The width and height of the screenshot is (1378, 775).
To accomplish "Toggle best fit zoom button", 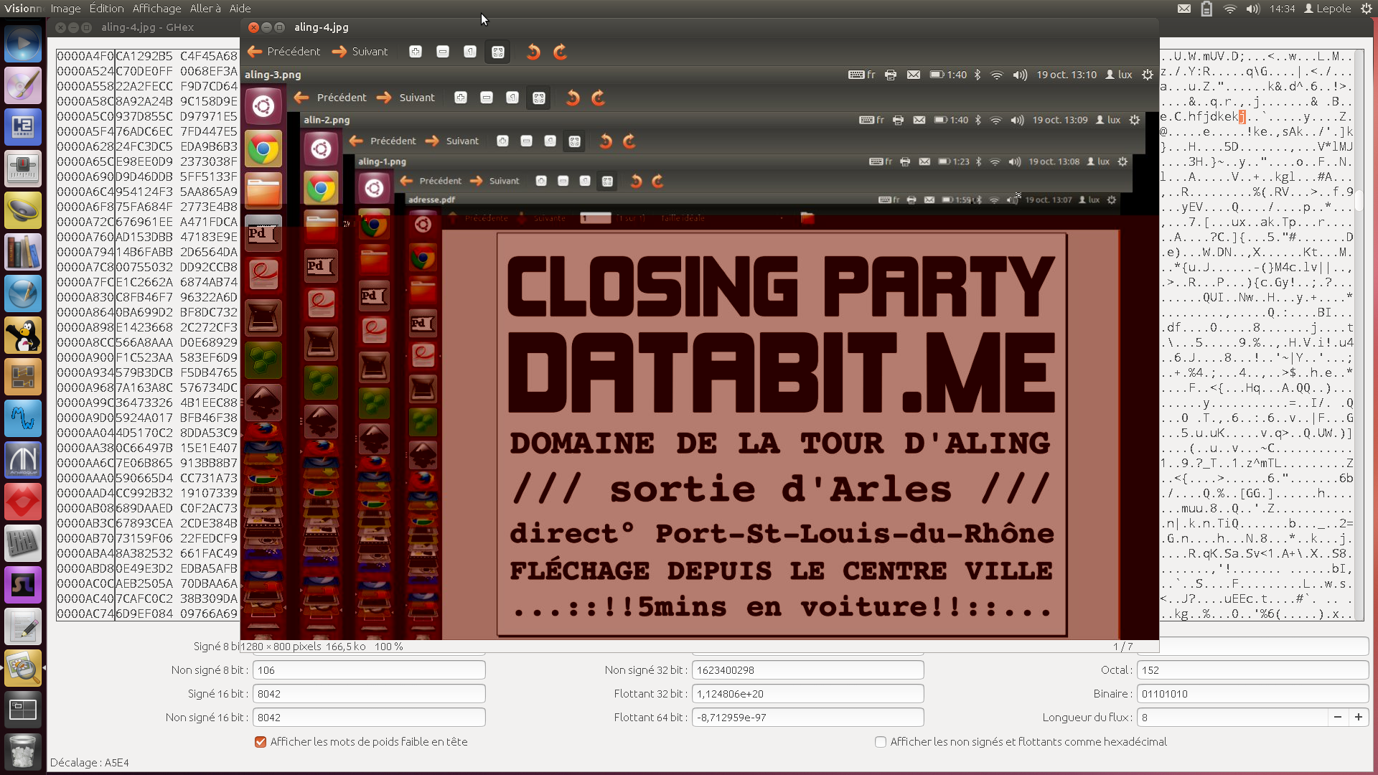I will tap(497, 52).
